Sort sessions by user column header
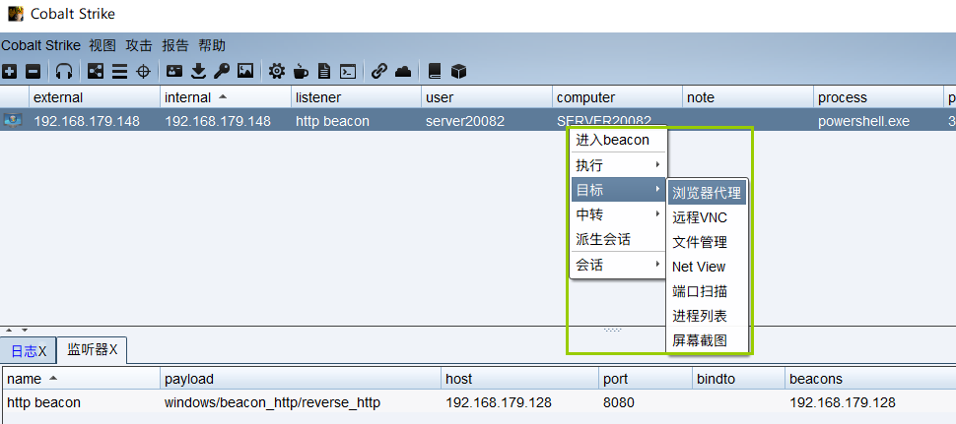Viewport: 956px width, 424px height. pyautogui.click(x=487, y=97)
